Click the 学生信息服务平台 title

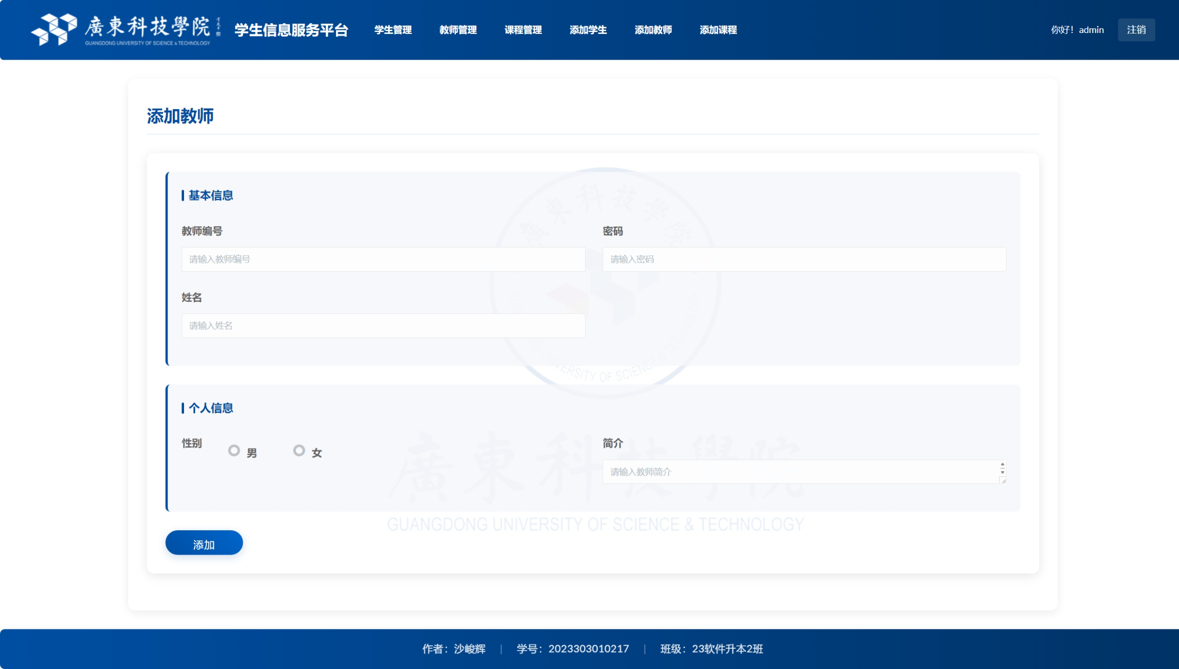(x=291, y=30)
